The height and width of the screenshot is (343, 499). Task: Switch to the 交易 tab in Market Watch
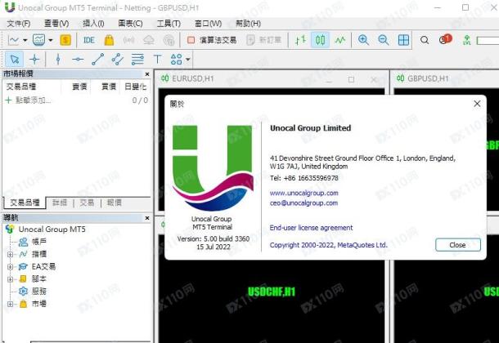[x=87, y=203]
